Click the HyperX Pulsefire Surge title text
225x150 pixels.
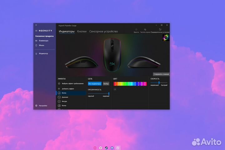pos(67,26)
